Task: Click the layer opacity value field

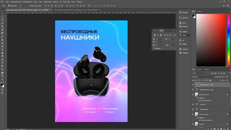Action: (227, 77)
